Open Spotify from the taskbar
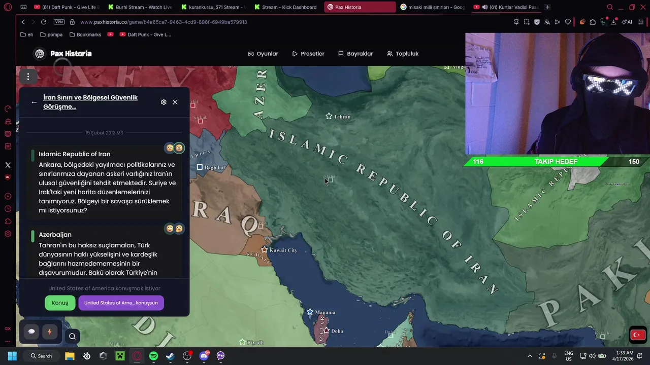The width and height of the screenshot is (650, 365). click(153, 356)
